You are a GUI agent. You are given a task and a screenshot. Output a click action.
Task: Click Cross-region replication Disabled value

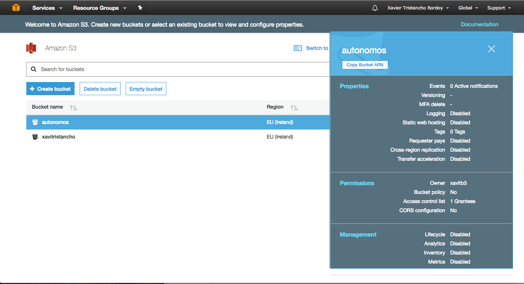click(x=460, y=150)
